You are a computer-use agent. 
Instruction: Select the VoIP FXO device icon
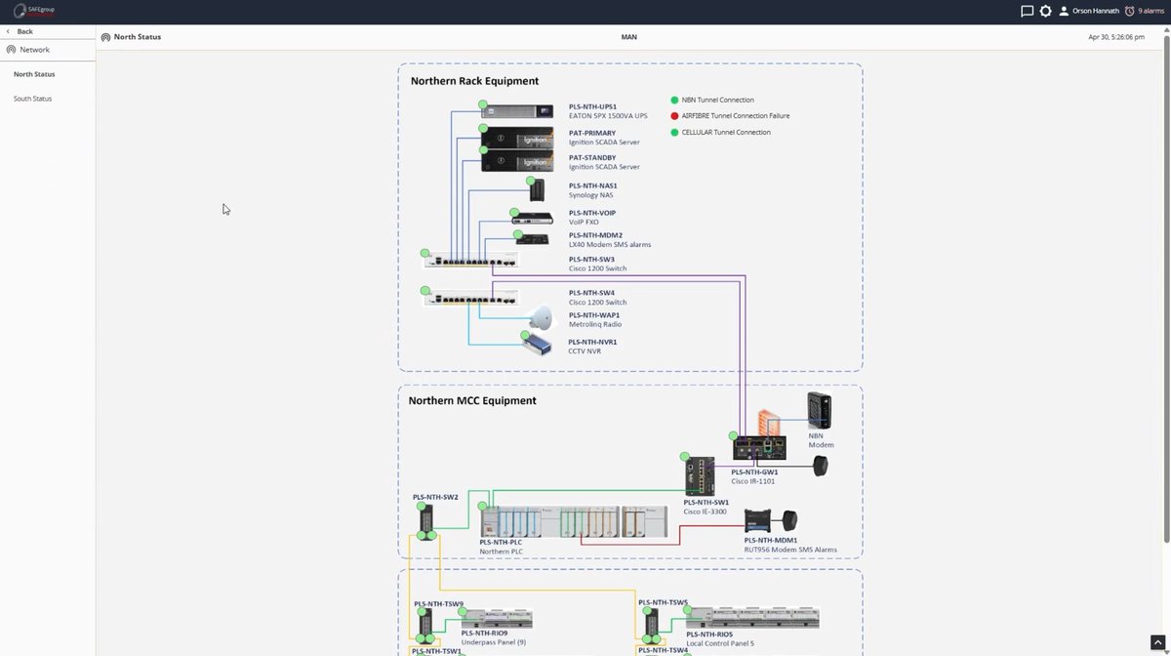click(532, 218)
